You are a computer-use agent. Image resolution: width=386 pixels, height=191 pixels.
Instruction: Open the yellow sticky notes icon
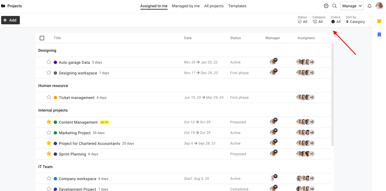point(379,21)
